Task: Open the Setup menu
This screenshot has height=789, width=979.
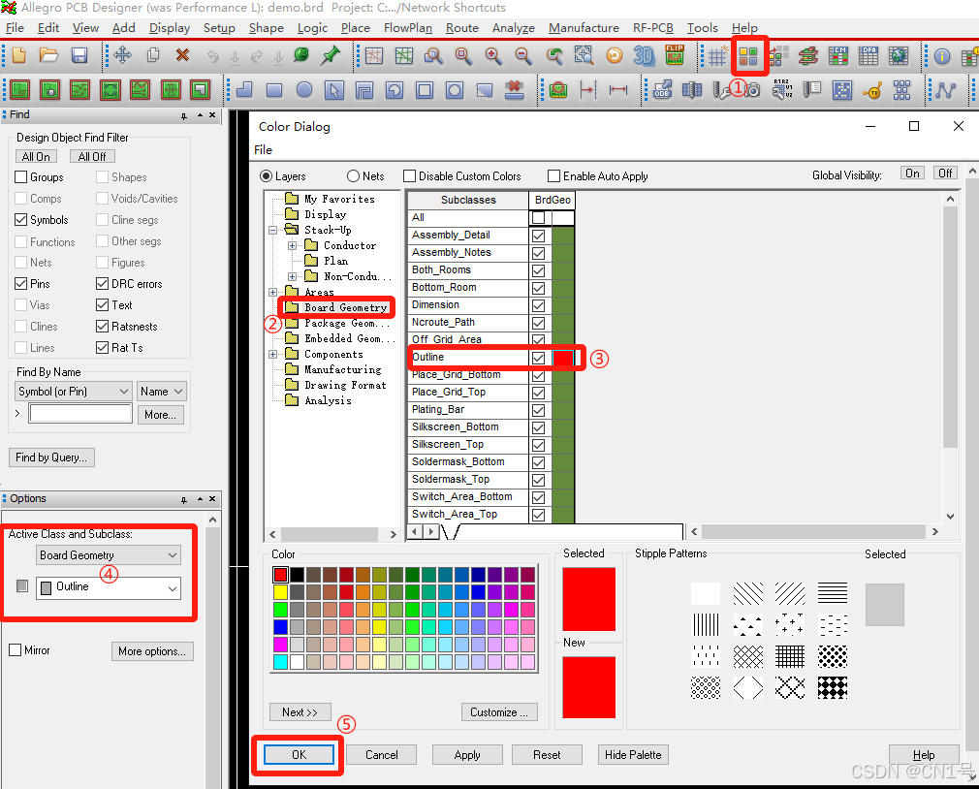Action: (219, 28)
